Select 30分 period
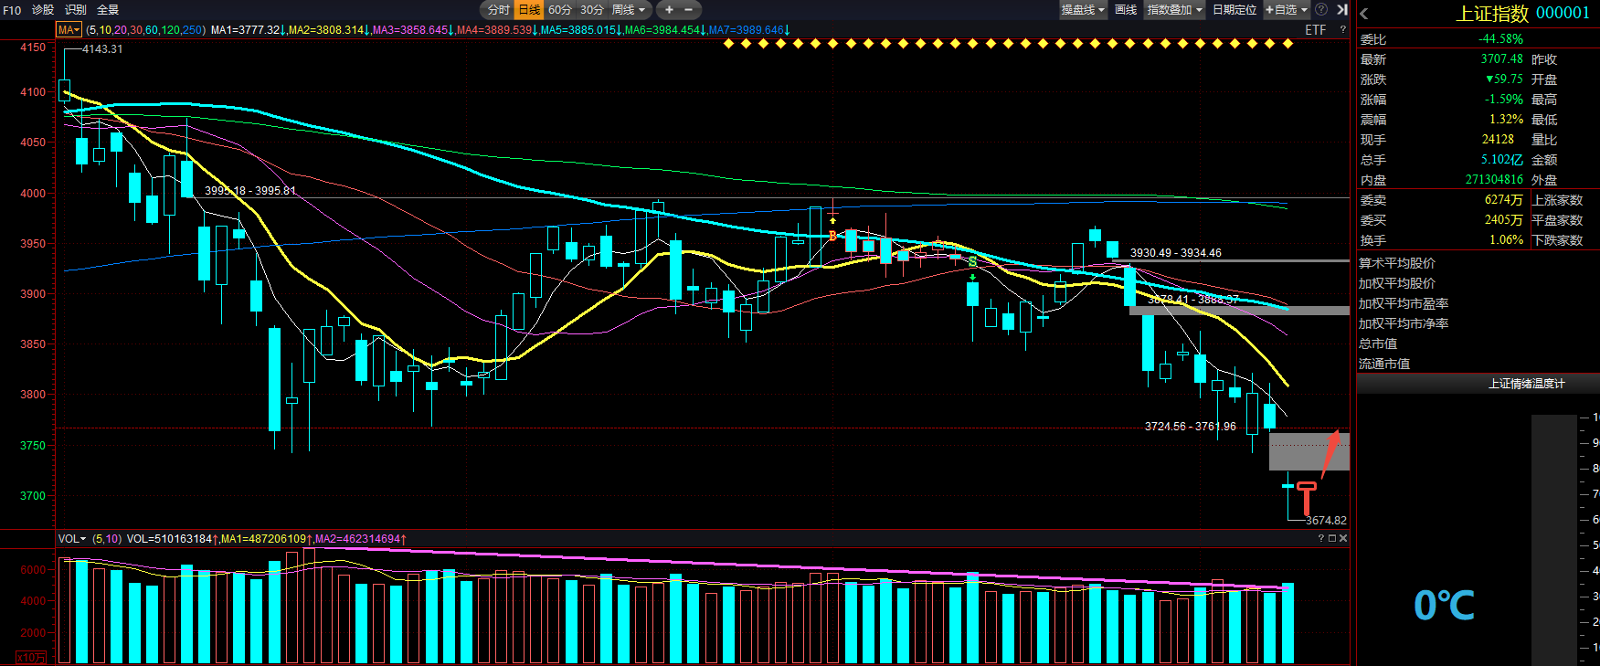The image size is (1600, 666). [592, 9]
